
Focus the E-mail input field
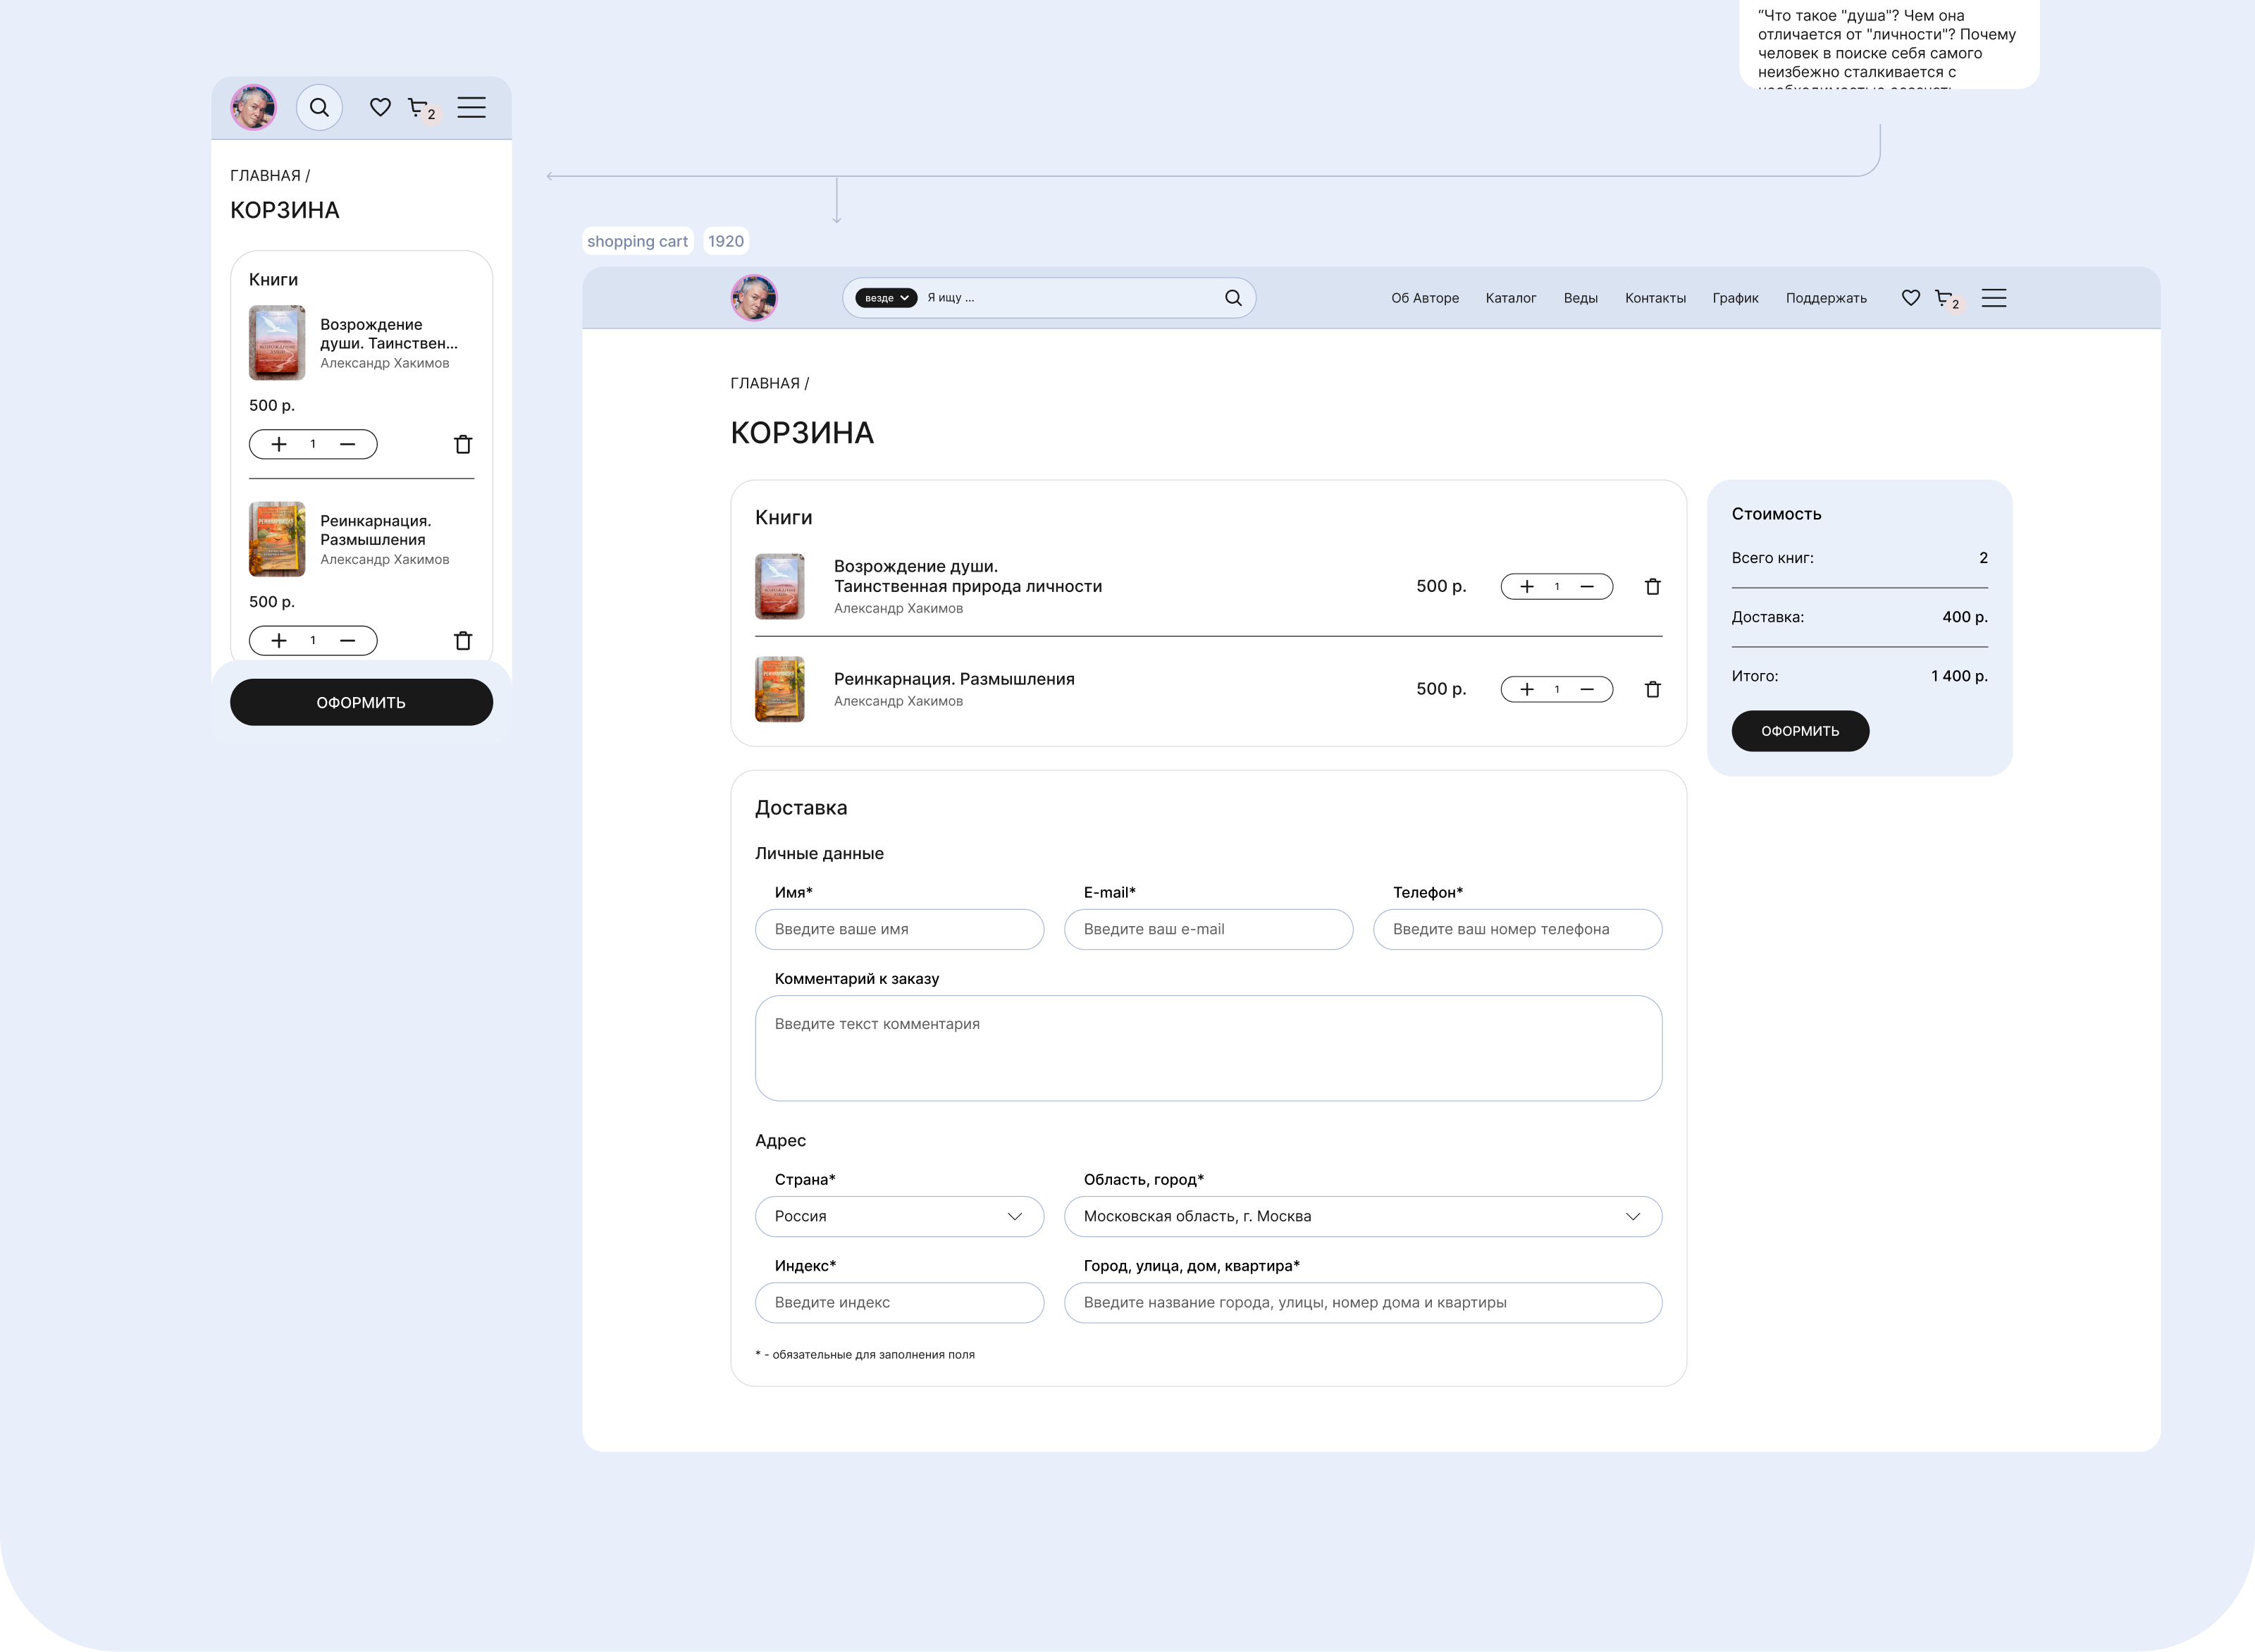pyautogui.click(x=1208, y=929)
